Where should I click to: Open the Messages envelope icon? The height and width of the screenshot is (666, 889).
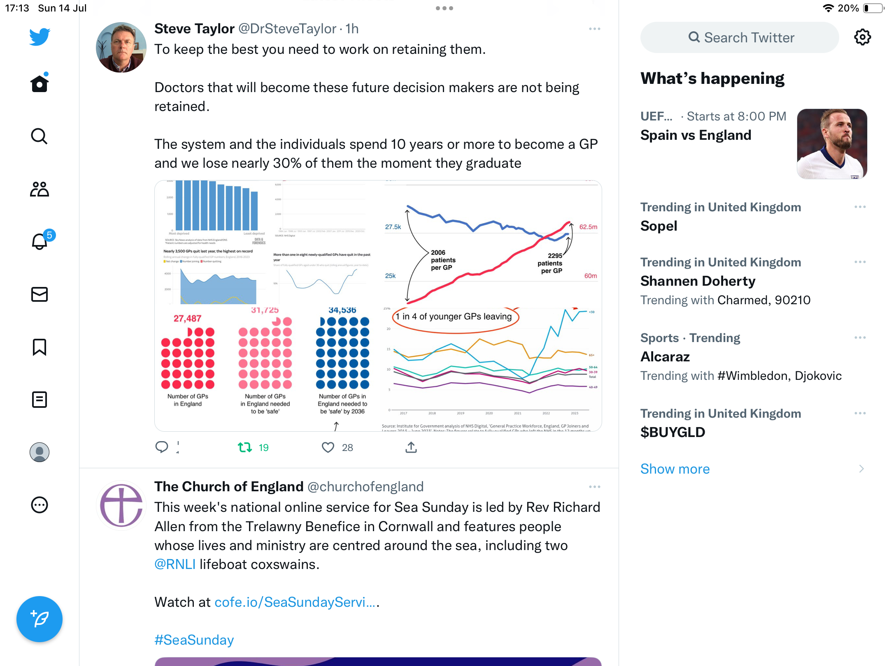(40, 294)
